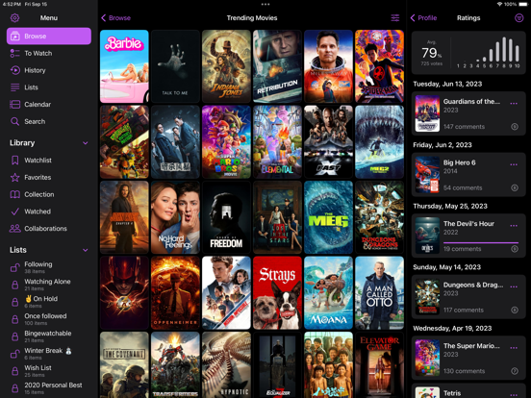Open the Retribution movie poster
The height and width of the screenshot is (398, 531).
(x=277, y=66)
